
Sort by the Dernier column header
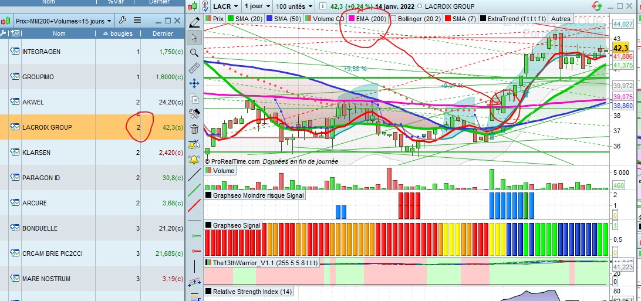pyautogui.click(x=163, y=33)
